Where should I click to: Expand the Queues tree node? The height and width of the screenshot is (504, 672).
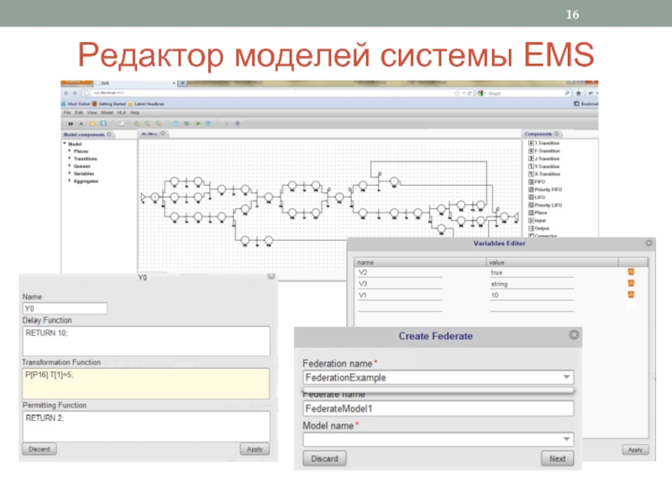[x=70, y=165]
